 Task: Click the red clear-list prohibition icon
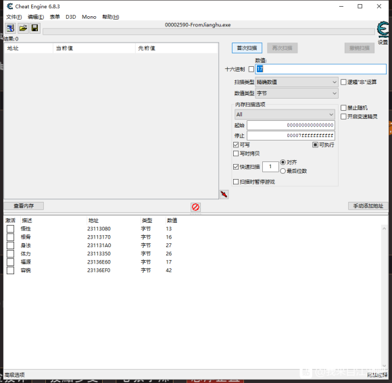click(195, 207)
